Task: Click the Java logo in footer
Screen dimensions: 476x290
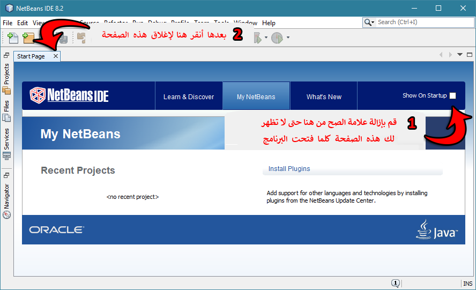Action: point(437,230)
